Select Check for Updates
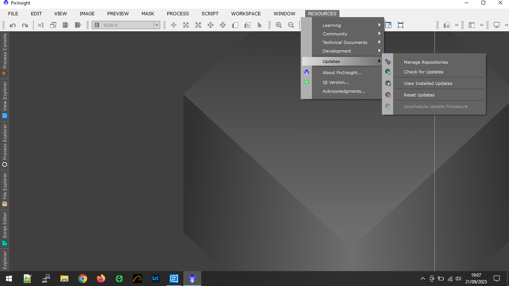 coord(424,72)
